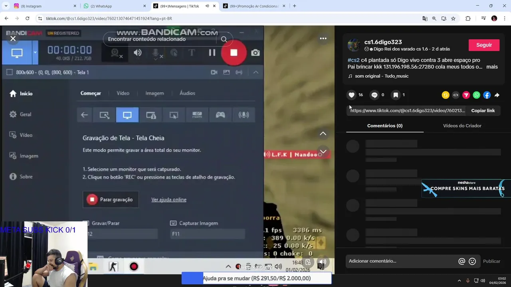Click the 'Adicionar comentário...' input field
The image size is (511, 287).
pos(401,261)
